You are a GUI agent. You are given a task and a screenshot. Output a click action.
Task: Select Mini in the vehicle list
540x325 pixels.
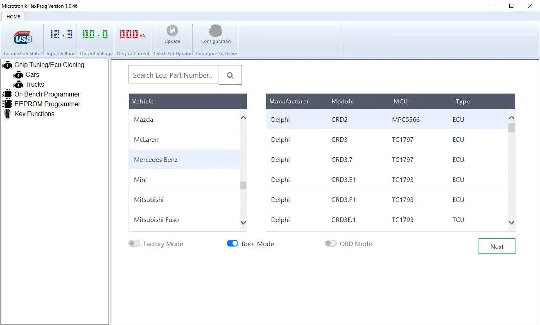pyautogui.click(x=184, y=179)
